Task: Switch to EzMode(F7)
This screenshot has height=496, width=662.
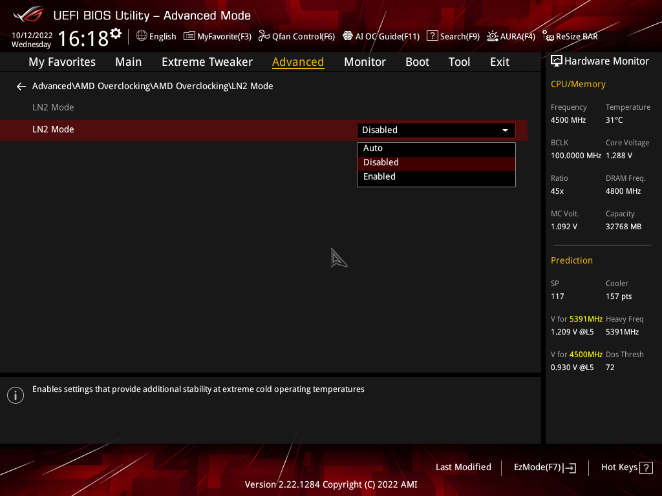Action: pos(544,468)
